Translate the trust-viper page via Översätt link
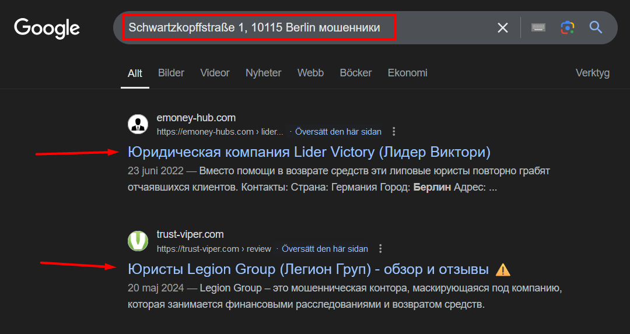 (x=325, y=249)
